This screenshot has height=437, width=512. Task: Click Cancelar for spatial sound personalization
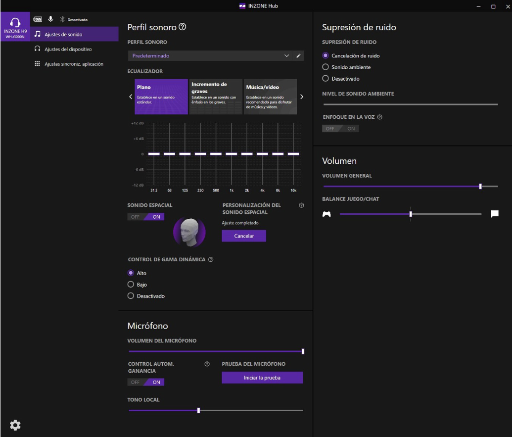pos(244,236)
